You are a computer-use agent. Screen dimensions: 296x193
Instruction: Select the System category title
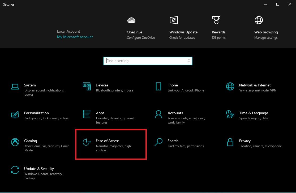tap(30, 85)
